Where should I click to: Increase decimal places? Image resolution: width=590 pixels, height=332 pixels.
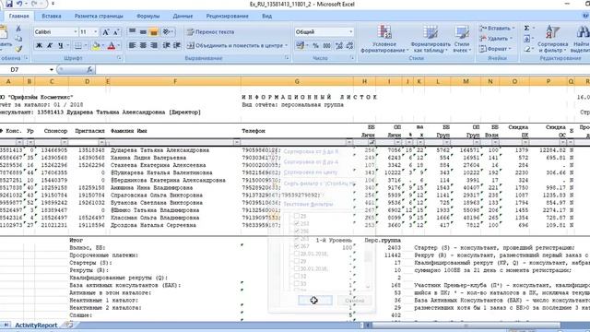click(339, 45)
